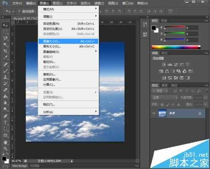Expand the 分析(A) submenu arrow
The height and width of the screenshot is (169, 210).
click(x=96, y=111)
